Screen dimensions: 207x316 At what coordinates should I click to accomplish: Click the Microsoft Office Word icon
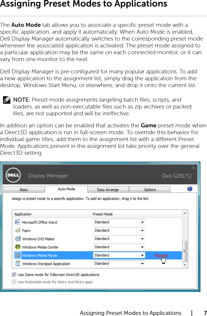[18, 222]
